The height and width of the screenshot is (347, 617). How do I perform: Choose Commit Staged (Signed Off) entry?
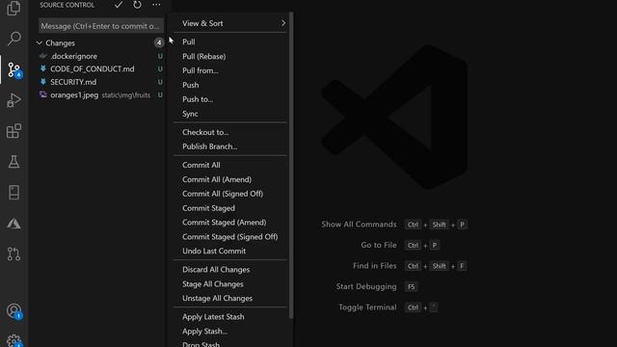(x=230, y=236)
